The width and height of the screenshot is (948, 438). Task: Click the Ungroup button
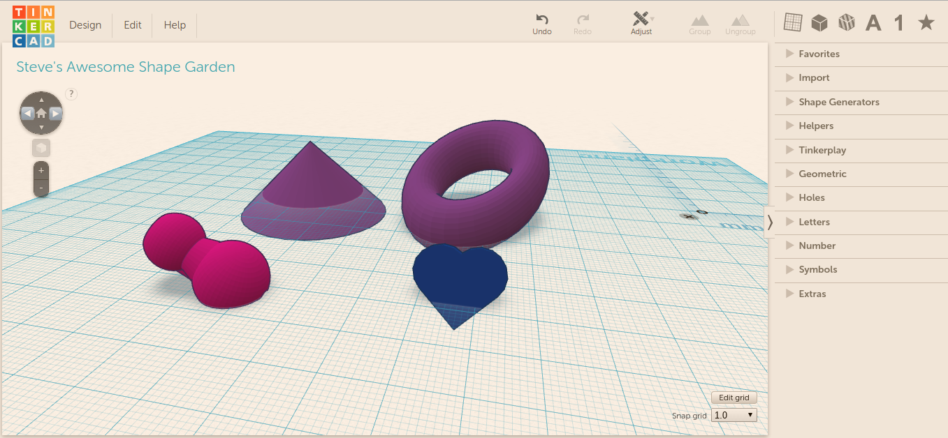tap(741, 25)
